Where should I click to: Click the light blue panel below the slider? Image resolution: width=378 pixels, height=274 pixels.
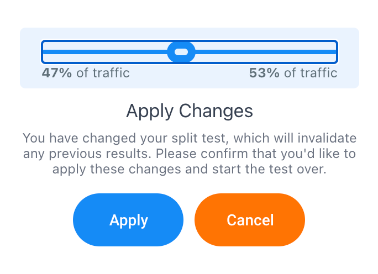pos(190,83)
